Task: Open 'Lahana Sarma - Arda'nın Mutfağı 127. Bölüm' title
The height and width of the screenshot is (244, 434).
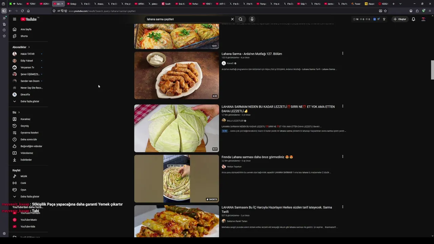Action: pyautogui.click(x=252, y=54)
